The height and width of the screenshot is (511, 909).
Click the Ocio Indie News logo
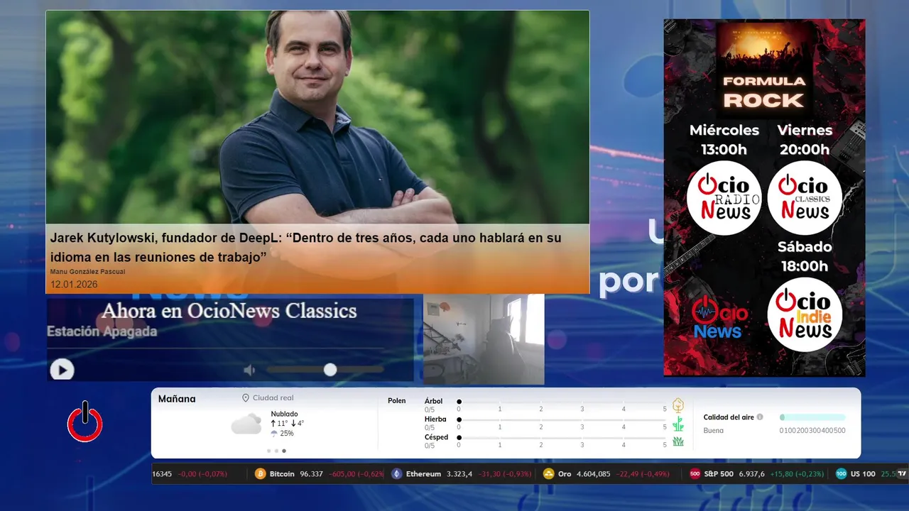coord(805,314)
